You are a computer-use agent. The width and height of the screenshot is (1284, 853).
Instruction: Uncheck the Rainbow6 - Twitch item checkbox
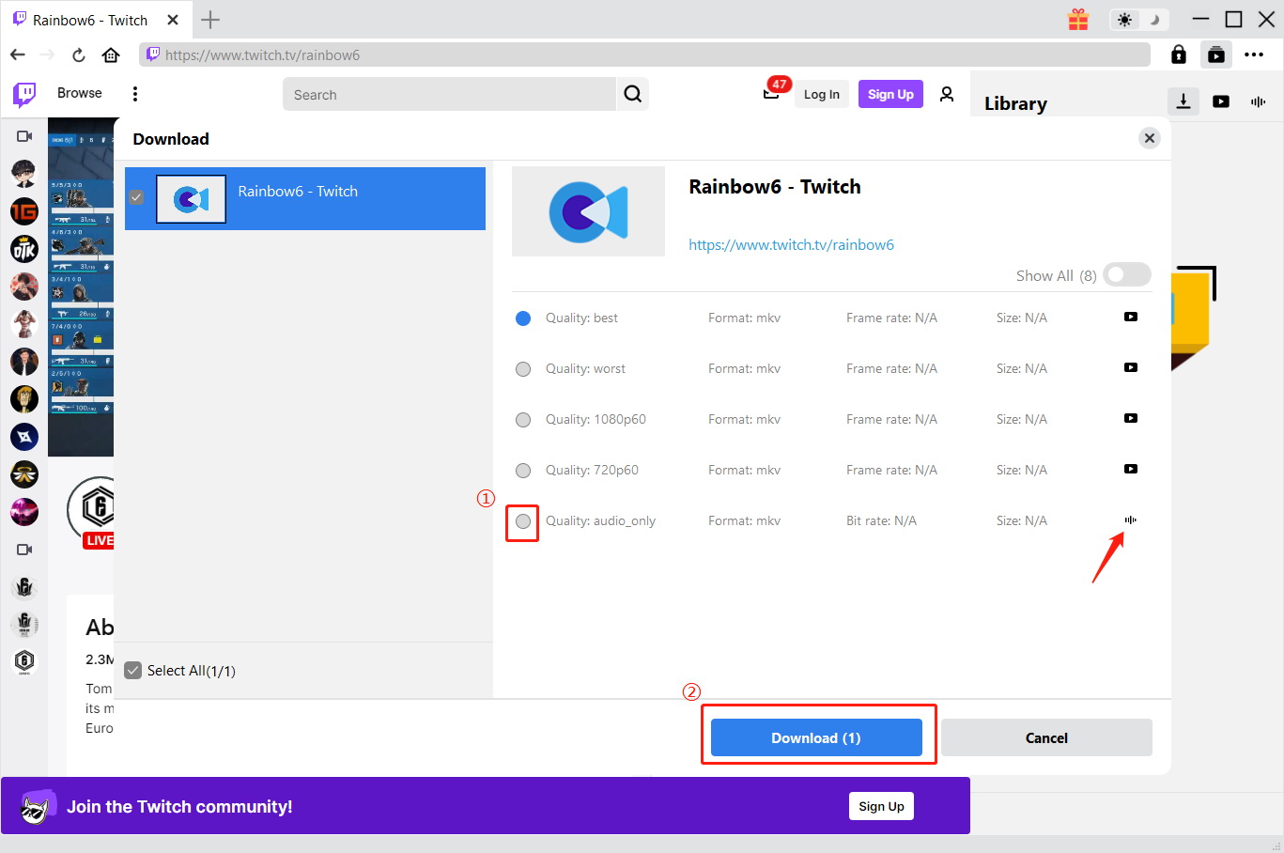click(x=136, y=197)
